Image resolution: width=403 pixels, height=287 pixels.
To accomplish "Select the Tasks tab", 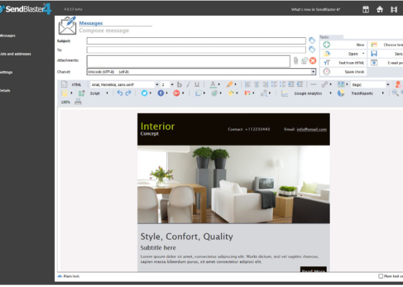I will coord(331,37).
